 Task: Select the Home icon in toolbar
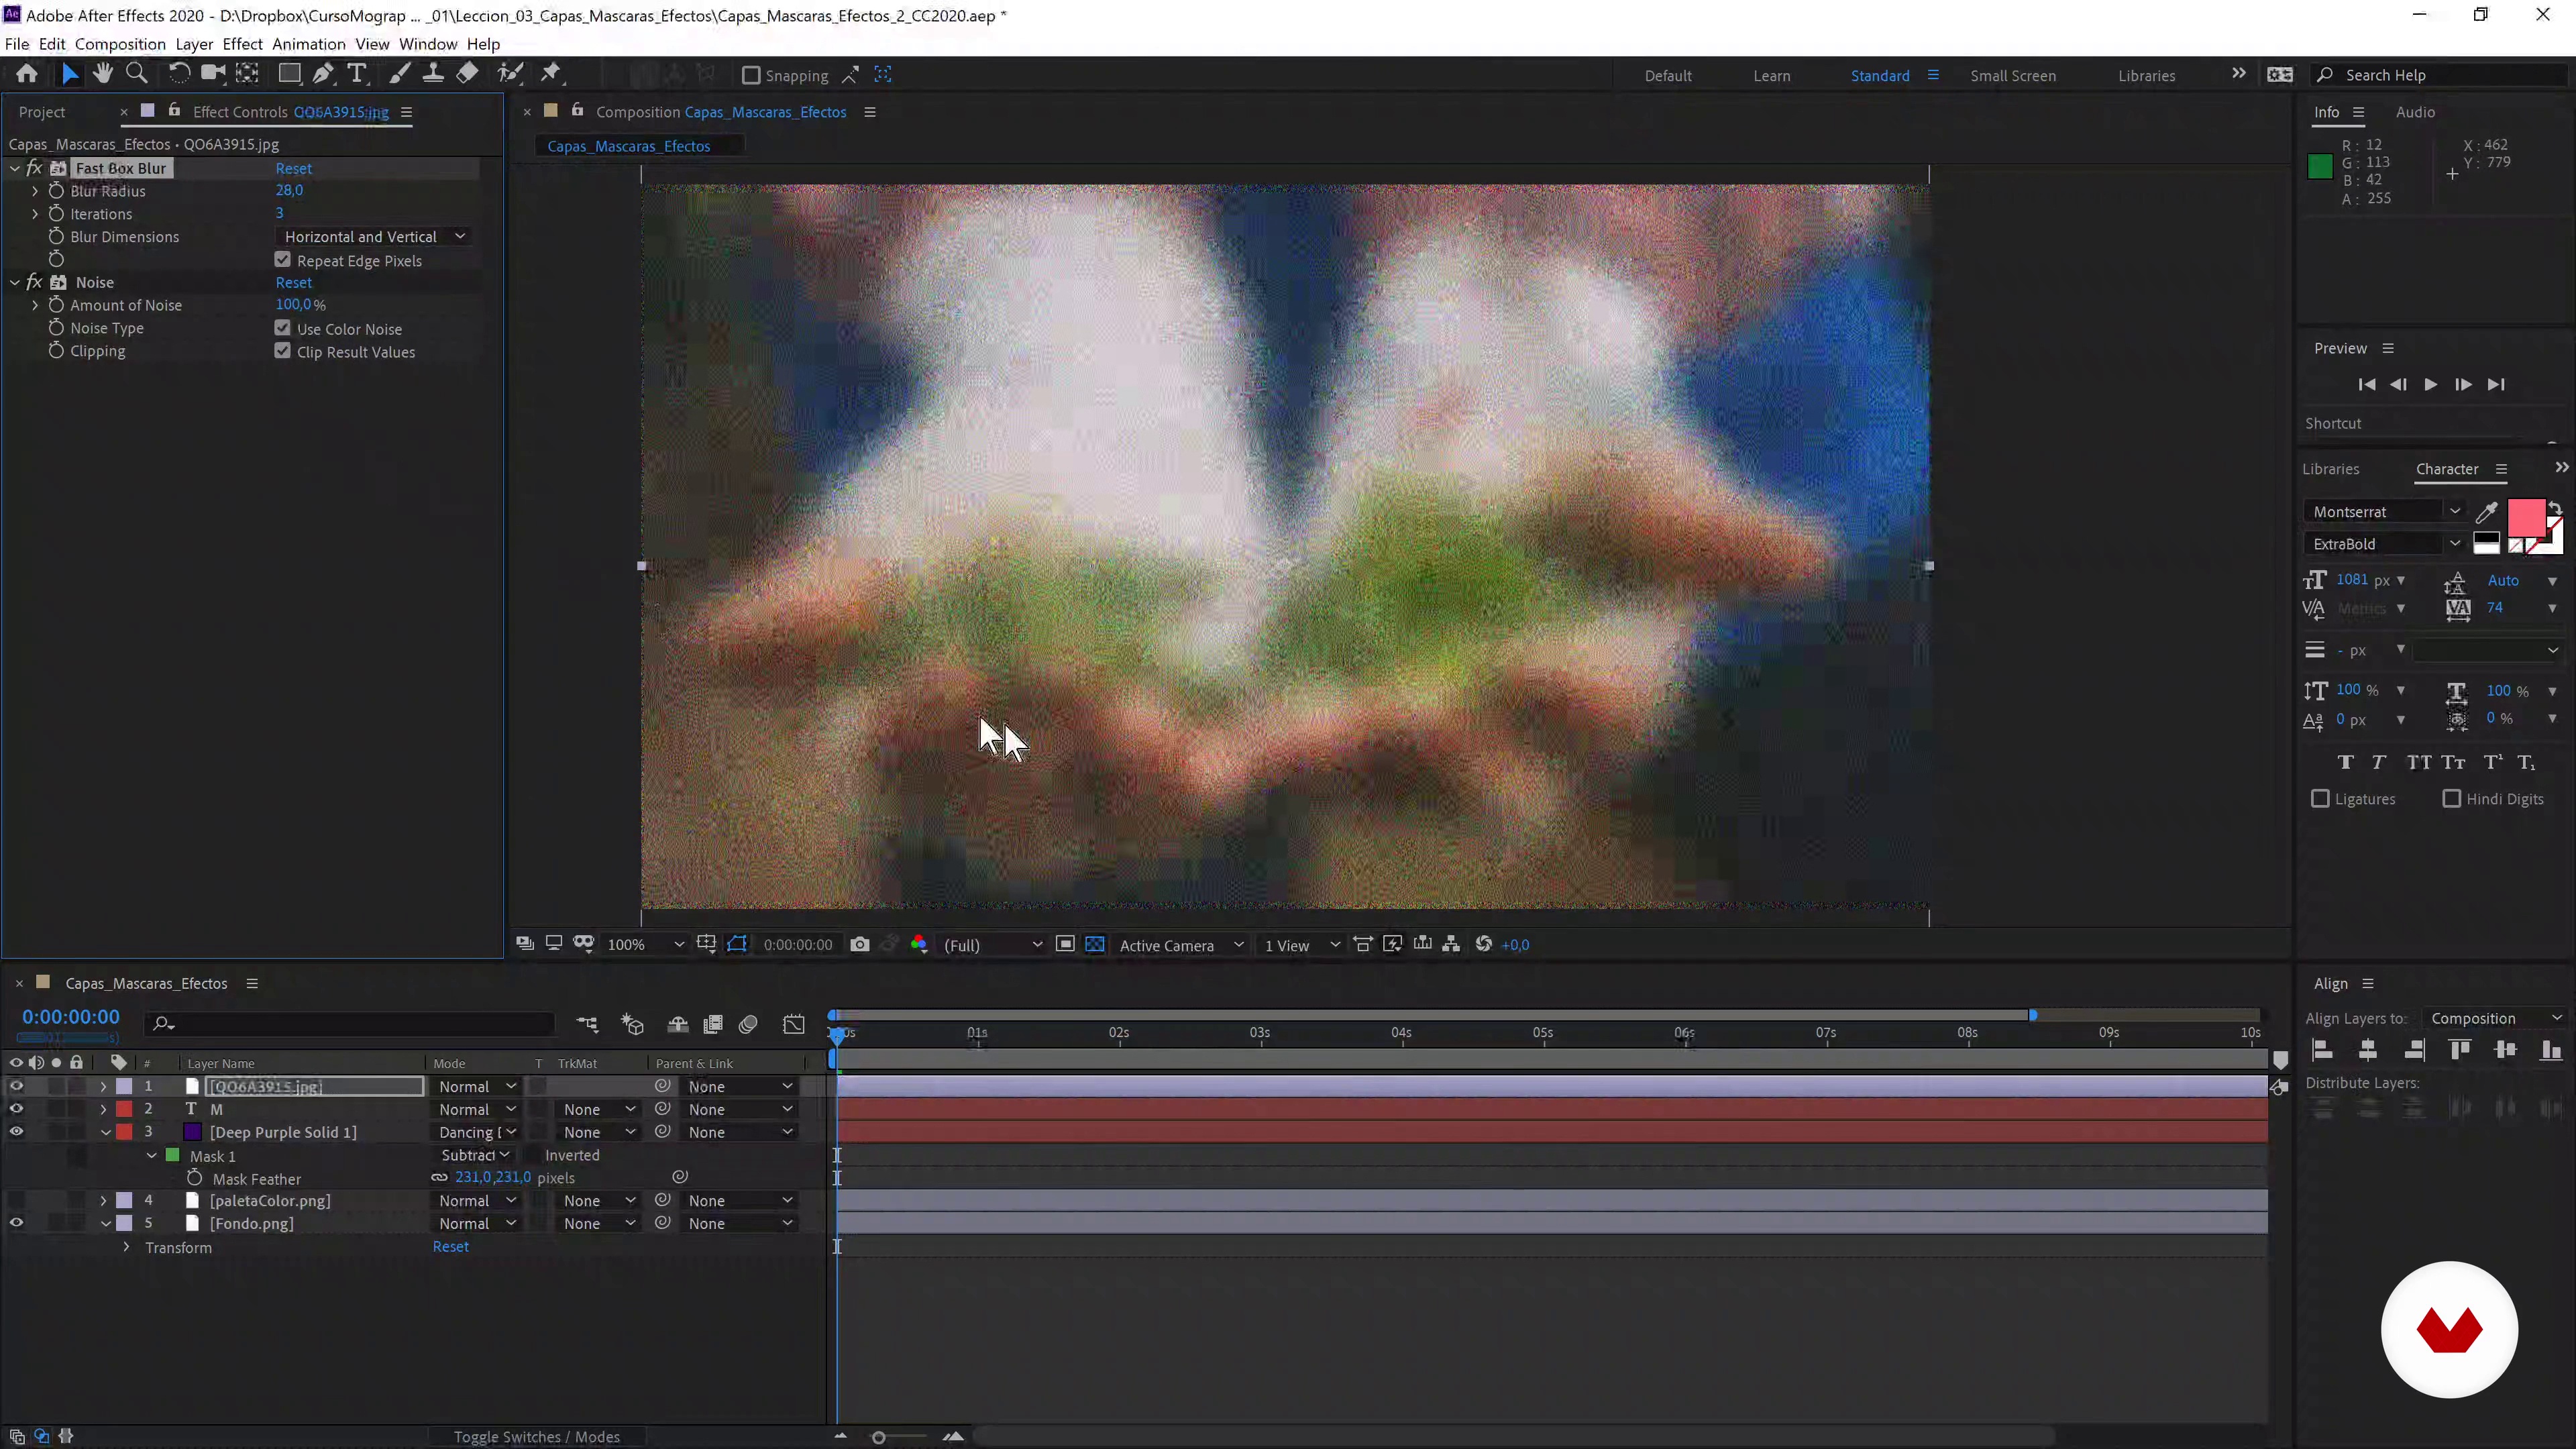pos(27,74)
